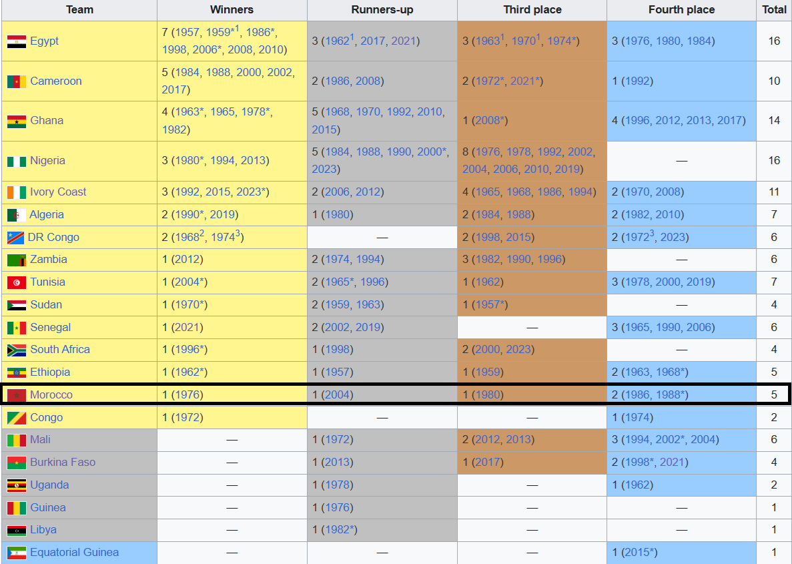Follow the Tunisia team link

click(x=47, y=282)
